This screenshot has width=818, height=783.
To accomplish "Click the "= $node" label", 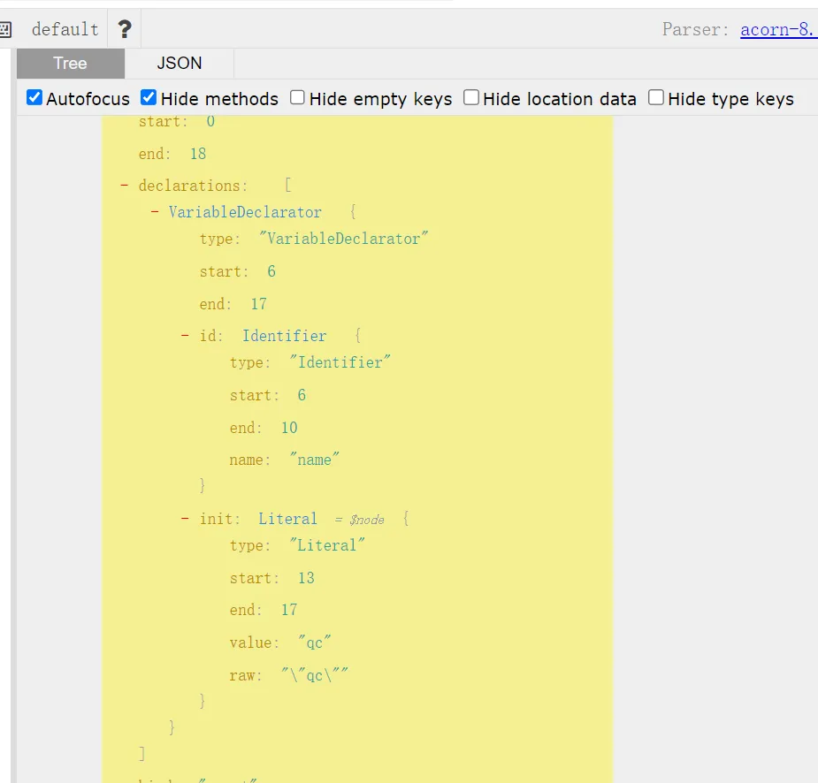I will click(x=359, y=520).
